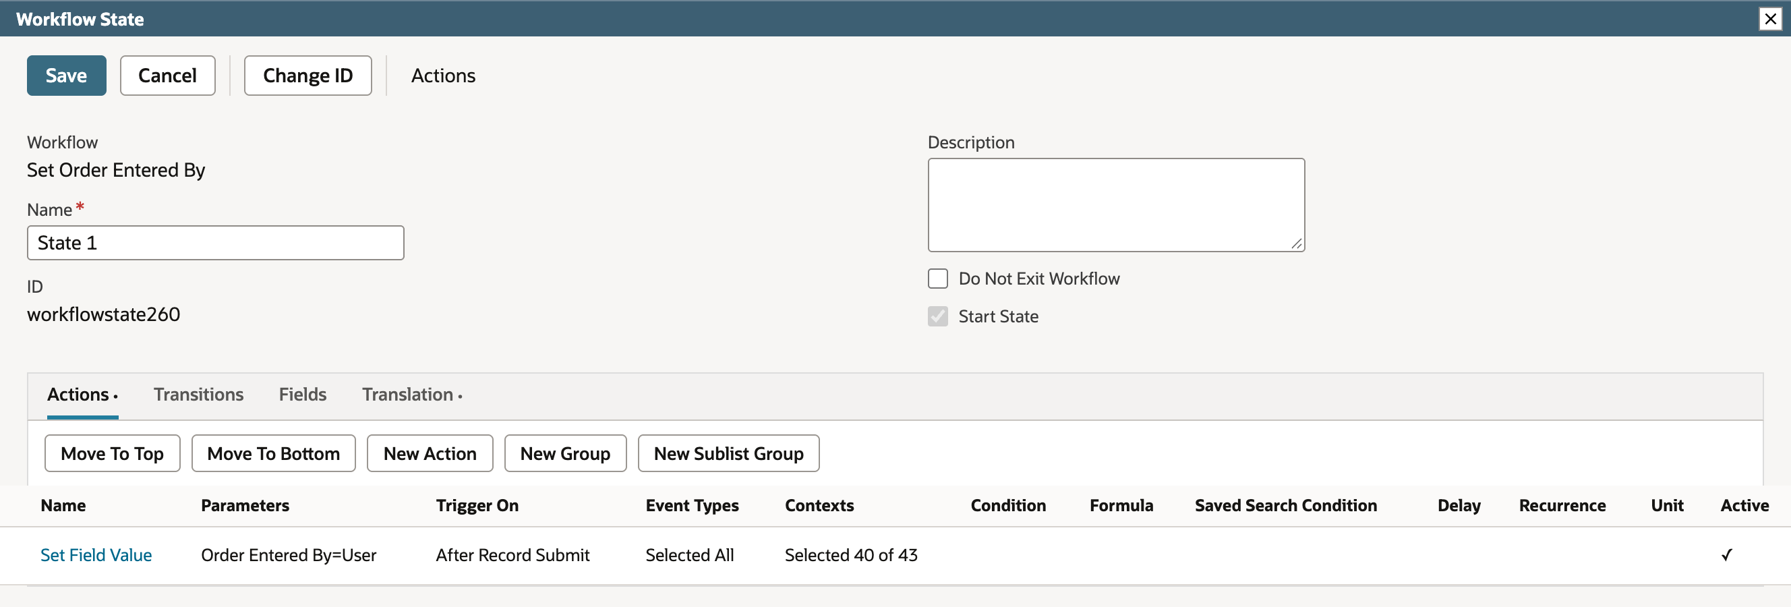The image size is (1791, 607).
Task: Click Move To Bottom button
Action: (273, 453)
